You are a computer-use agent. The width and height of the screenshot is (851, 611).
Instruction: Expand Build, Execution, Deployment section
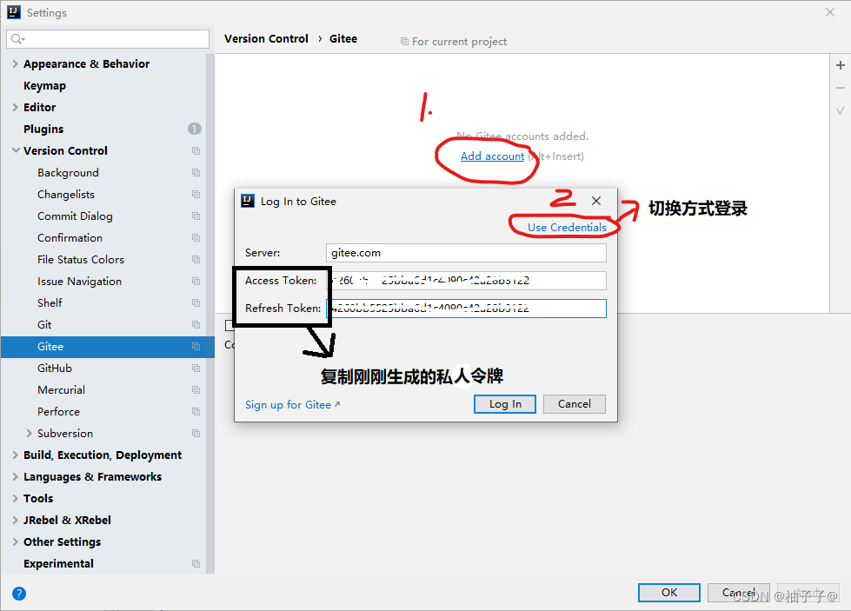[15, 455]
